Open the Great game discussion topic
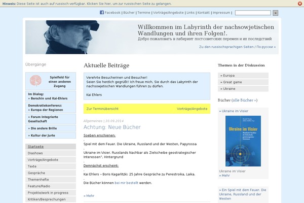This screenshot has height=203, width=304. (243, 82)
